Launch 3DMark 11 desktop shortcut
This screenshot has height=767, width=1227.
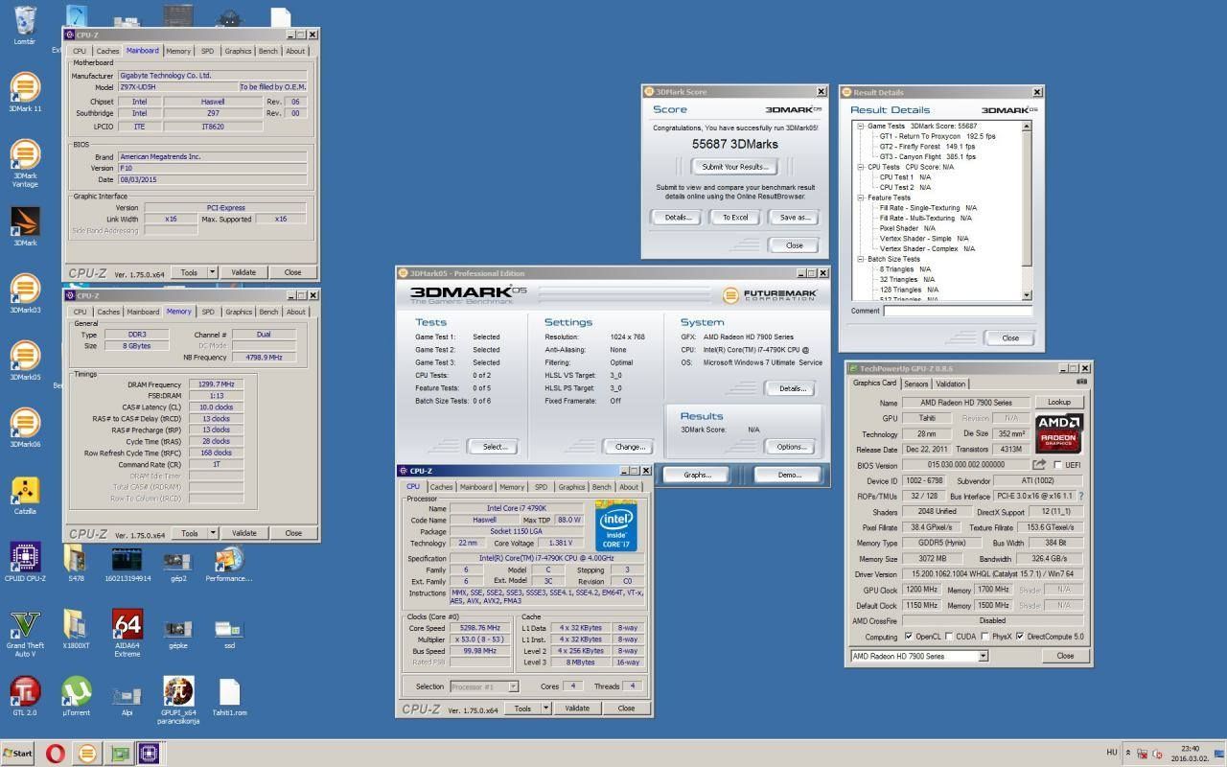(x=25, y=91)
